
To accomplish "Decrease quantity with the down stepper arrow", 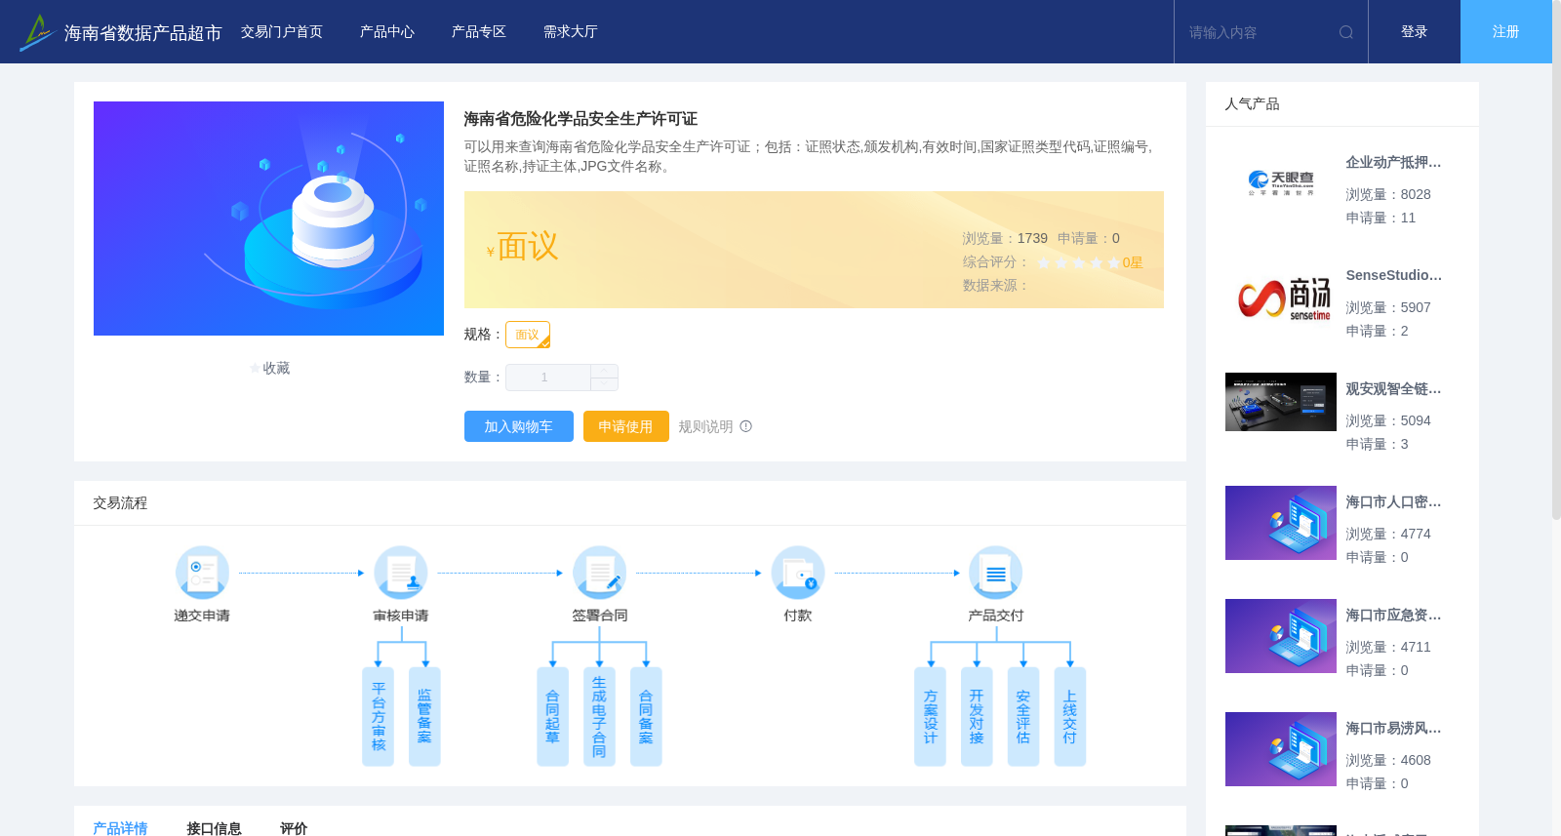I will click(604, 383).
